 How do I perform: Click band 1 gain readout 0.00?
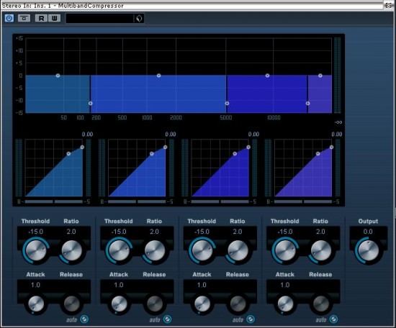coord(87,135)
